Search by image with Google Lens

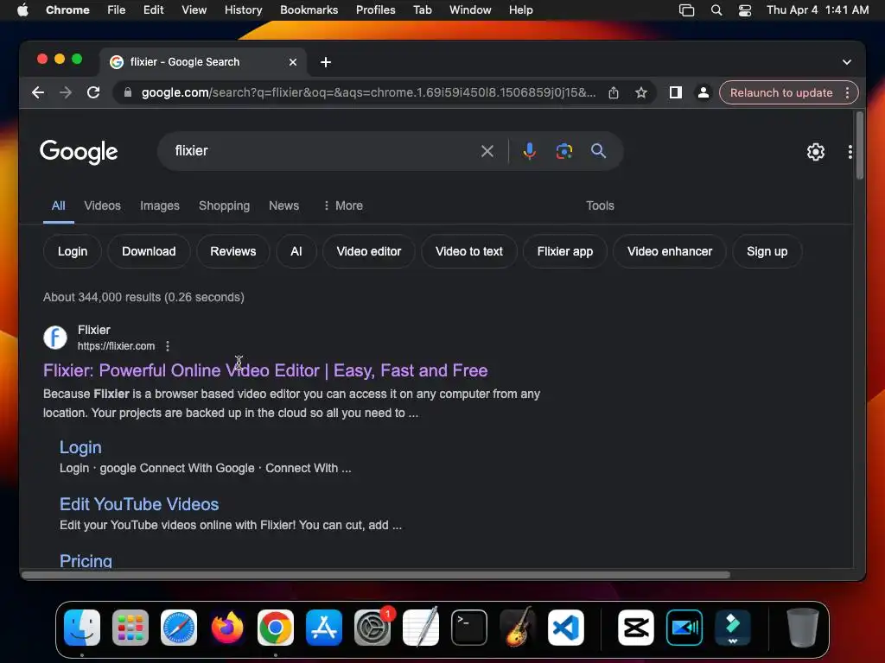click(563, 151)
